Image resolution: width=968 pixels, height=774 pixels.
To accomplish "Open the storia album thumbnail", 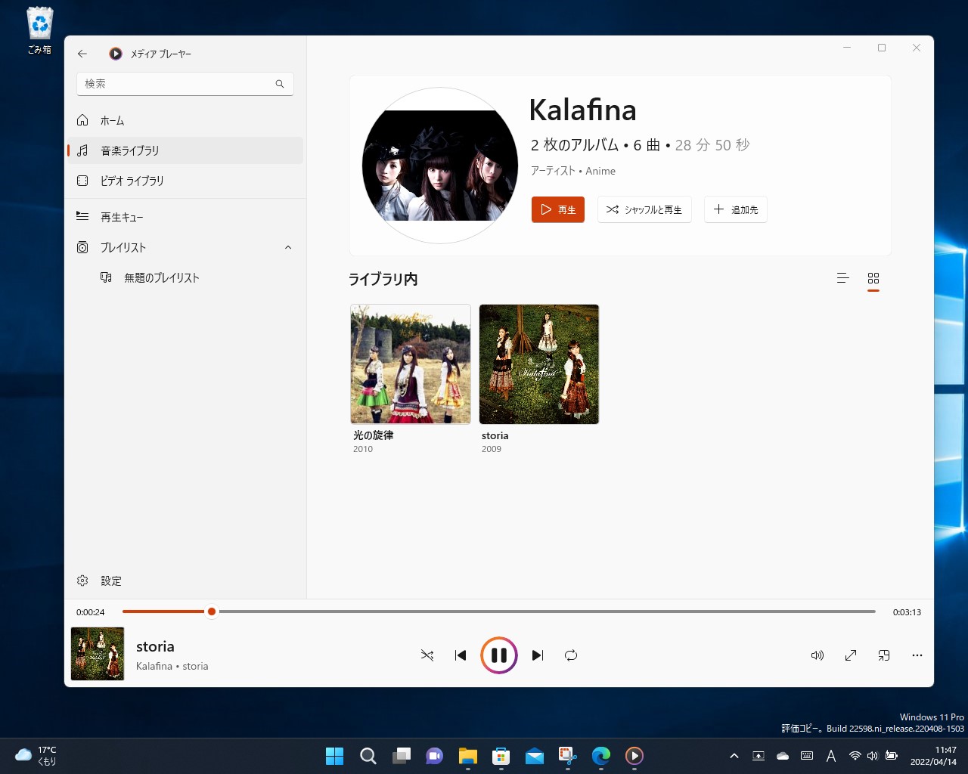I will (538, 364).
